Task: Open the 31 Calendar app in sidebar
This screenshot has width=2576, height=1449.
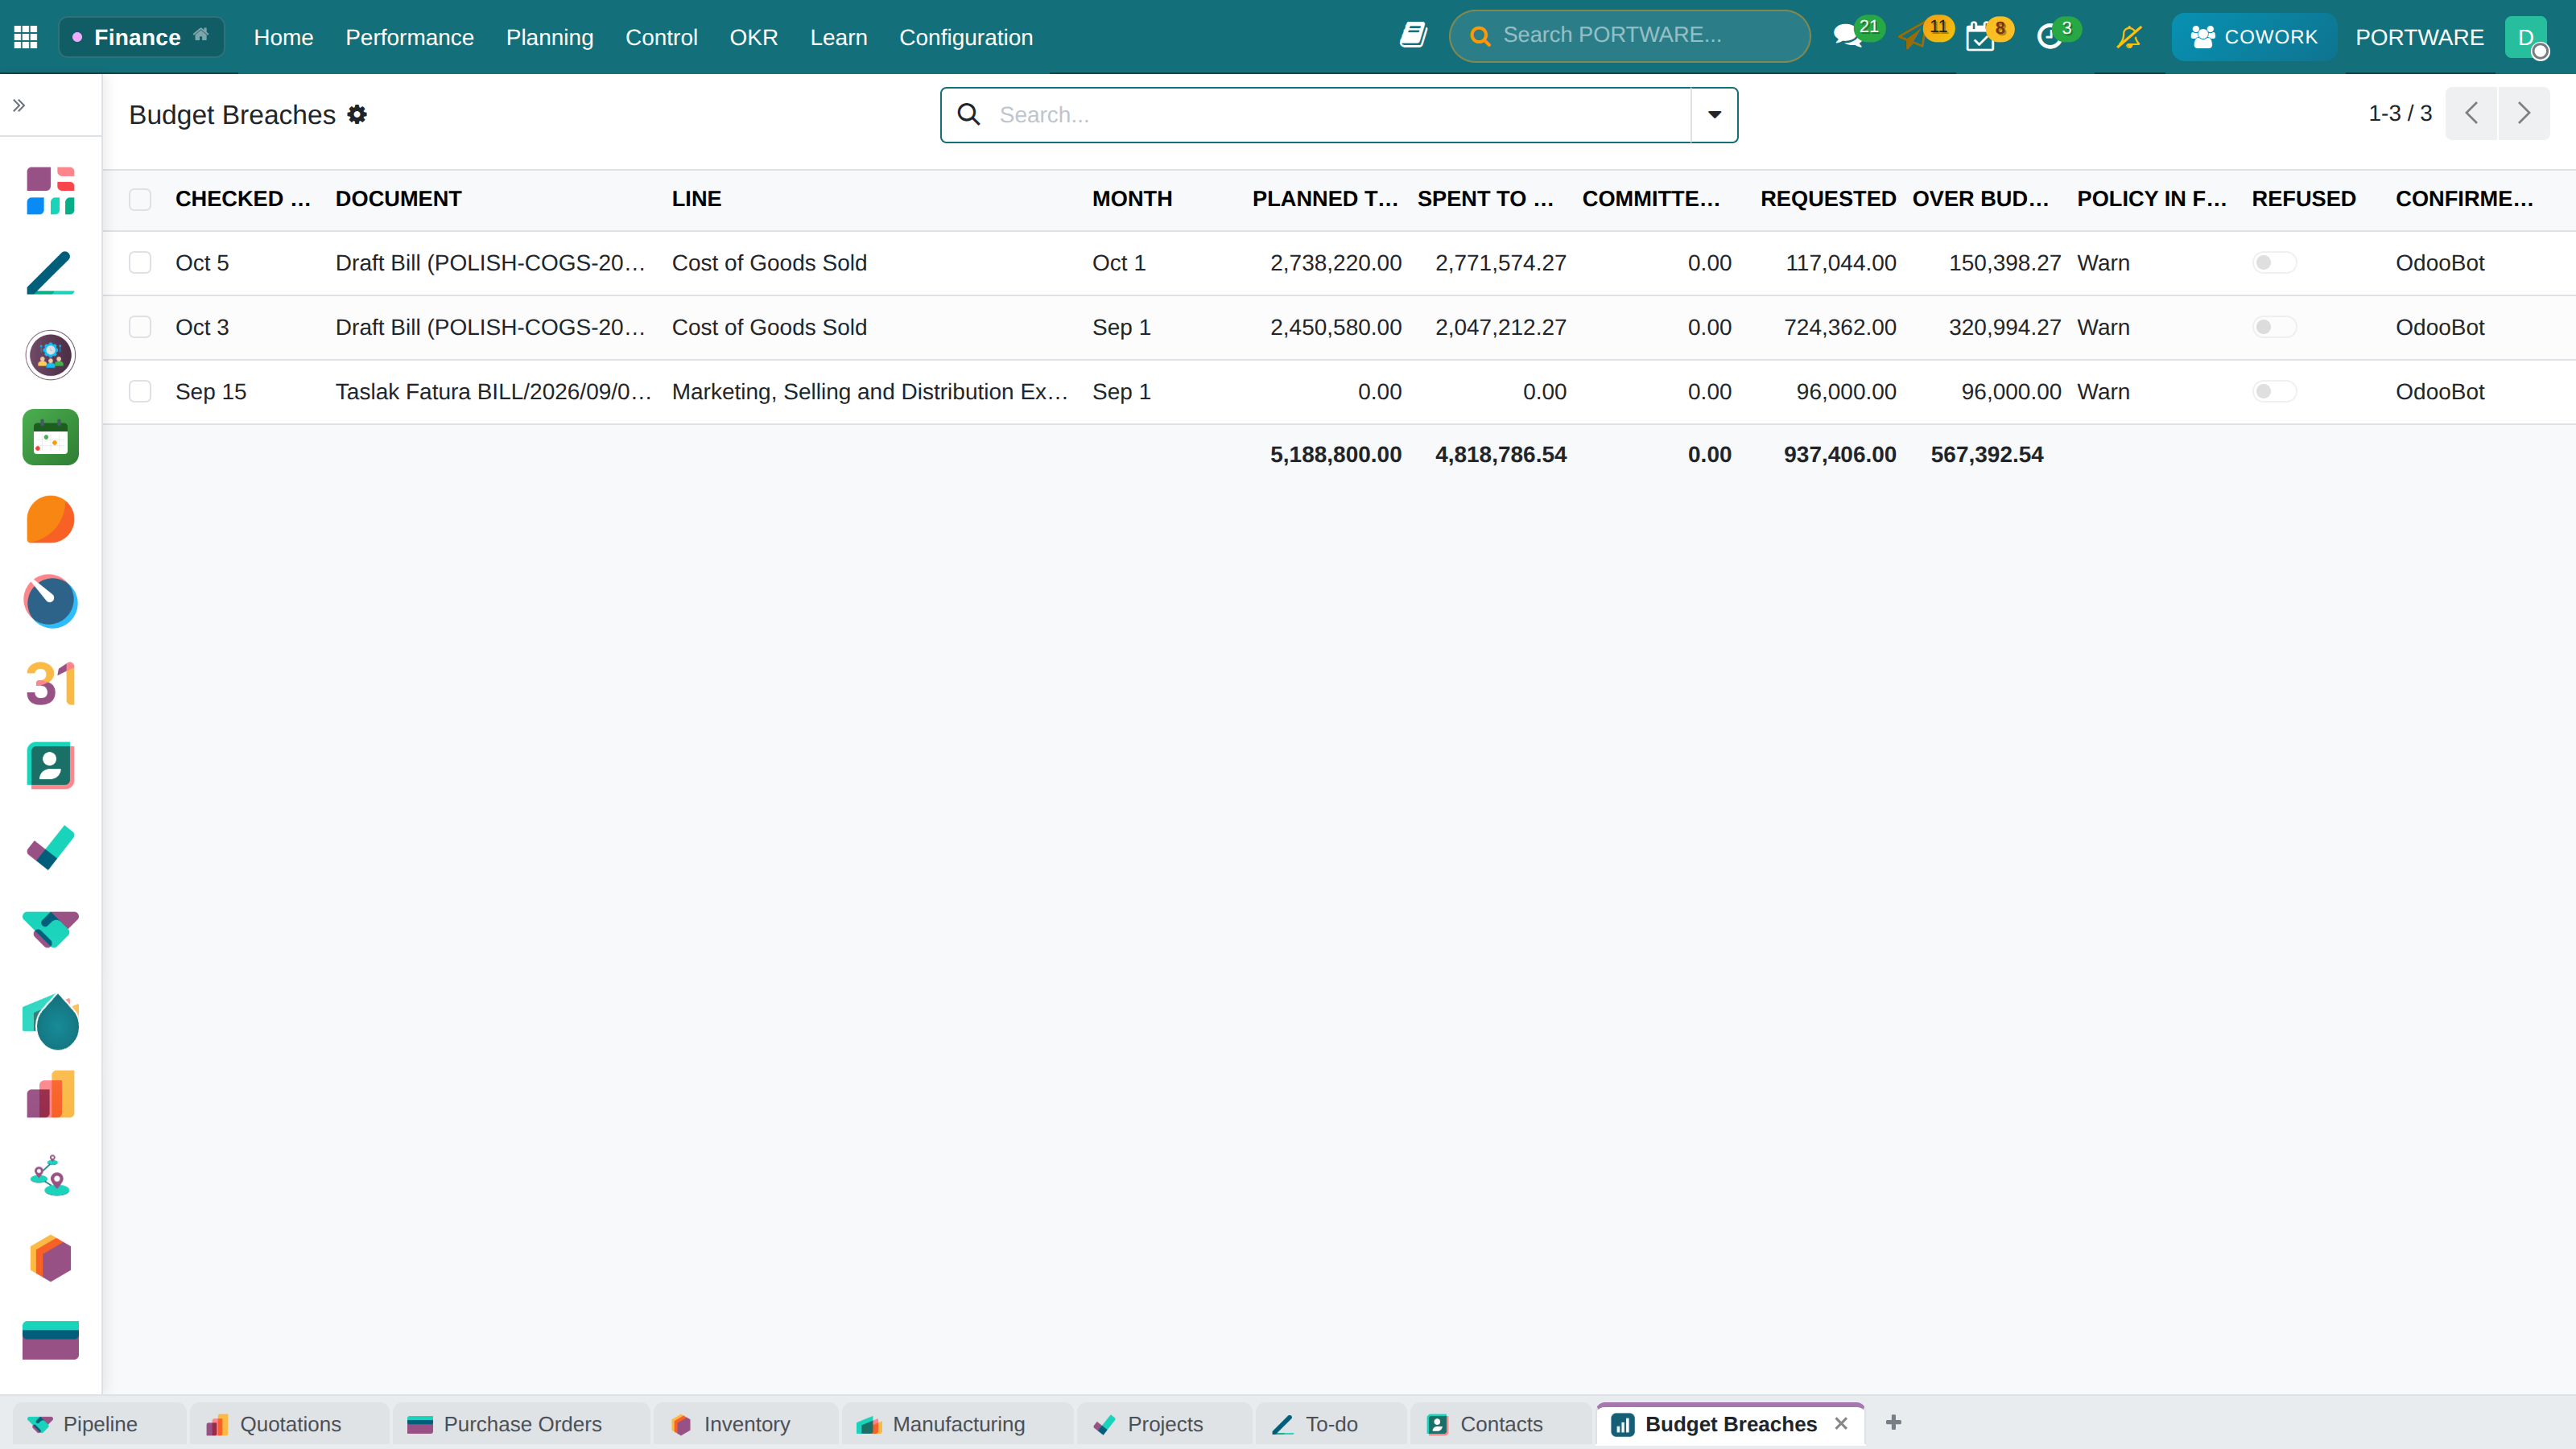Action: [50, 683]
